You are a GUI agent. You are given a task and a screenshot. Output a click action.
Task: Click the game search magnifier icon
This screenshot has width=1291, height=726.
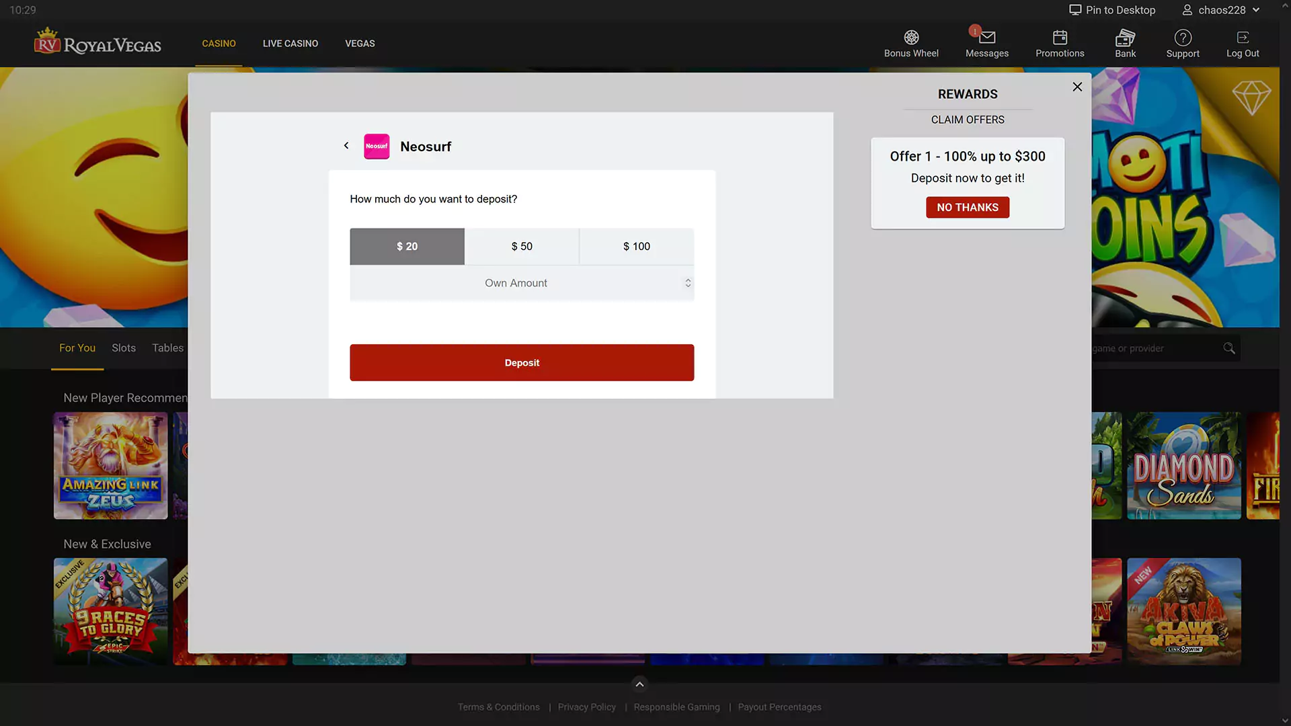click(1229, 348)
